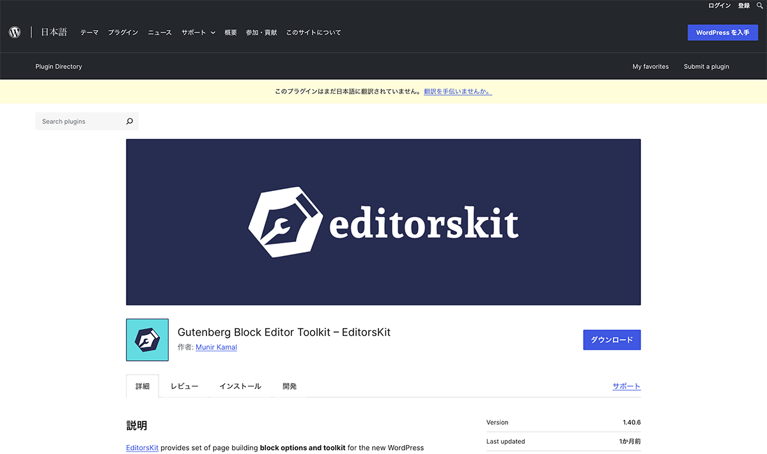767x454 pixels.
Task: Click the EditorsKit banner image
Action: (x=383, y=222)
